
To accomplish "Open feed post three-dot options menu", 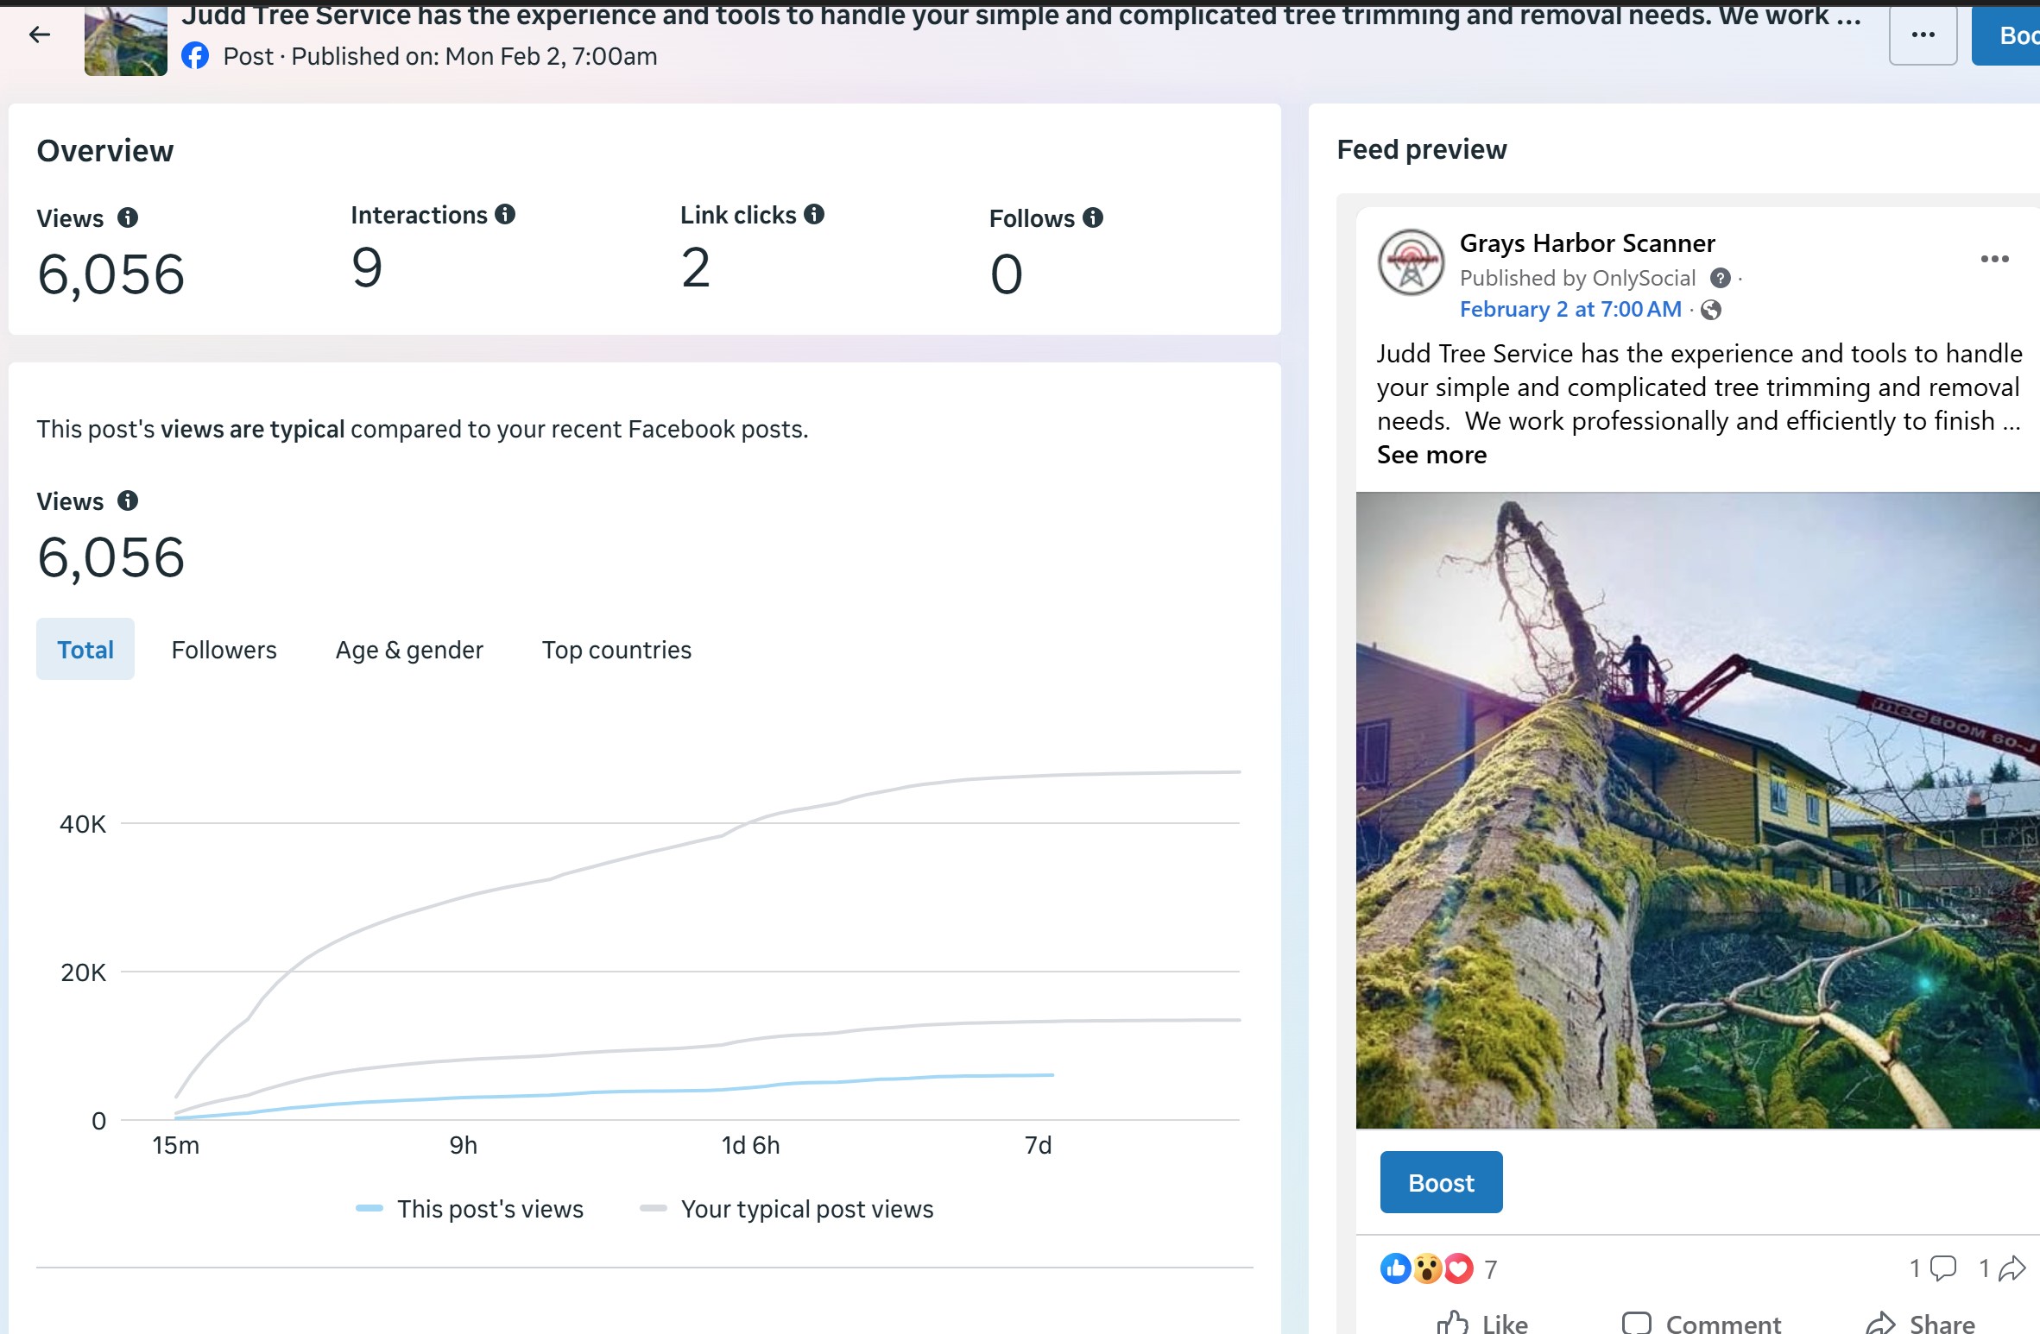I will [x=1994, y=259].
